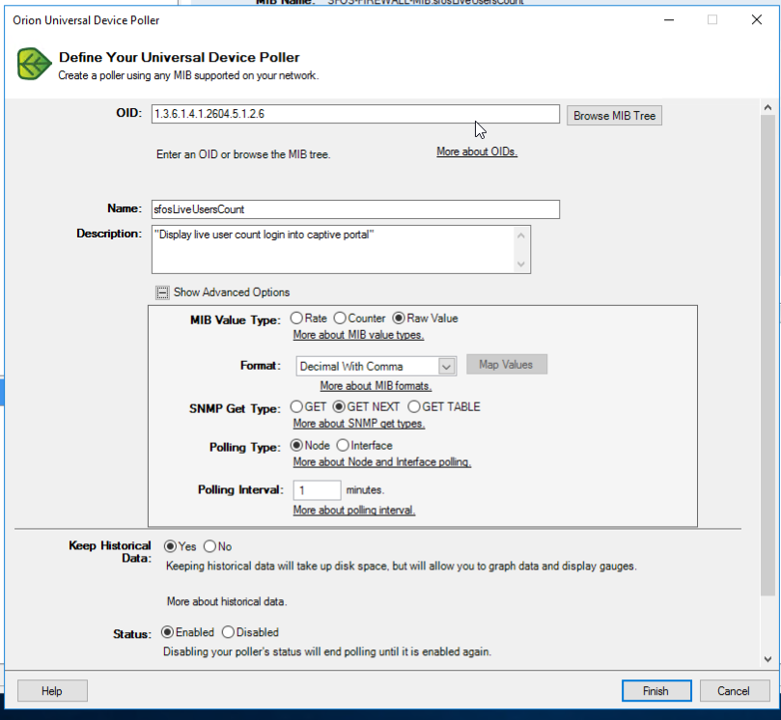Choose GET TABLE as SNMP get type

click(414, 406)
